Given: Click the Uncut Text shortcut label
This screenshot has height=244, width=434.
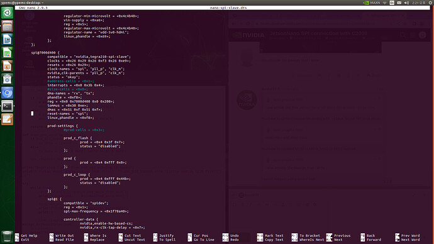Looking at the screenshot, I should click(135, 240).
